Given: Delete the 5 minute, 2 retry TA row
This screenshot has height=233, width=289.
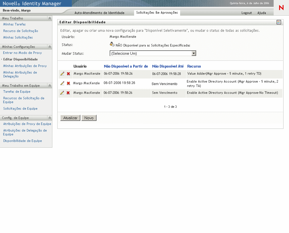Looking at the screenshot, I should [68, 83].
